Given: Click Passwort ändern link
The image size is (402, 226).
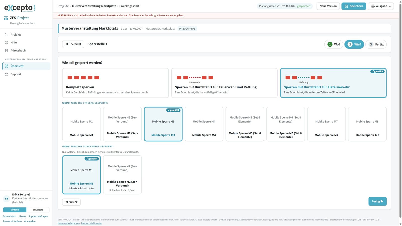Looking at the screenshot, I should (x=12, y=221).
